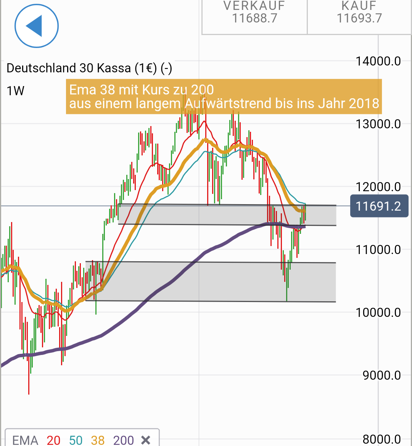Click the 12000.0 price axis label
The width and height of the screenshot is (412, 446).
[378, 187]
